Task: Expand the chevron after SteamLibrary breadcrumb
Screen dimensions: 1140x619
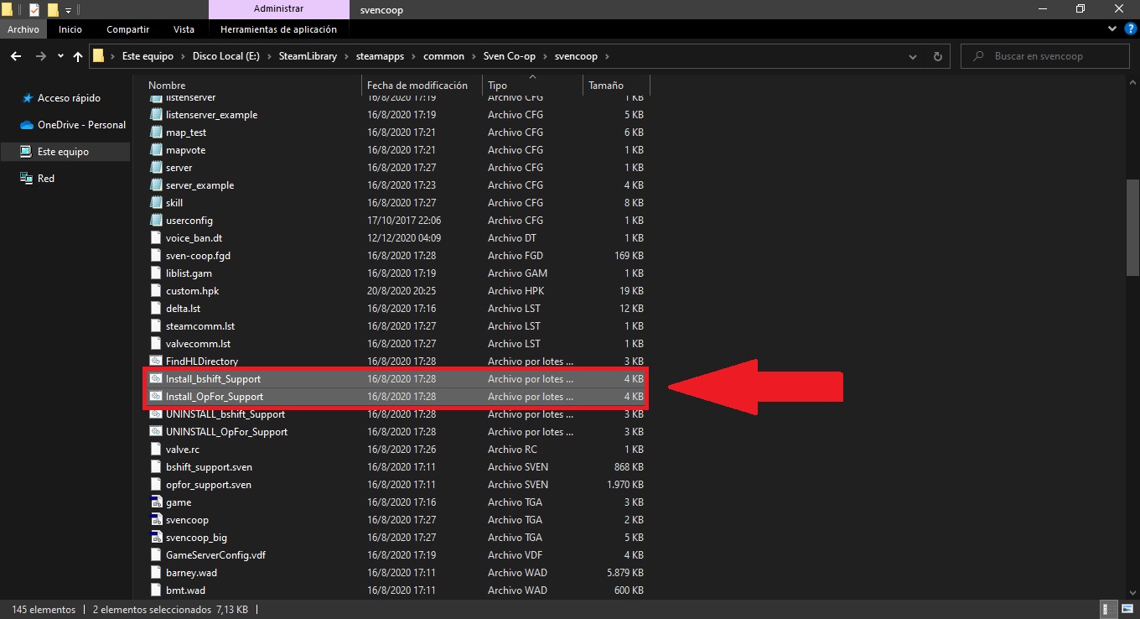Action: [345, 56]
